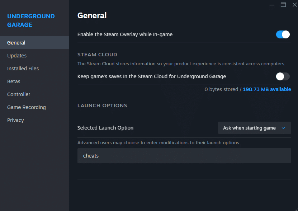298x211 pixels.
Task: Switch to the Updates section
Action: [x=34, y=56]
